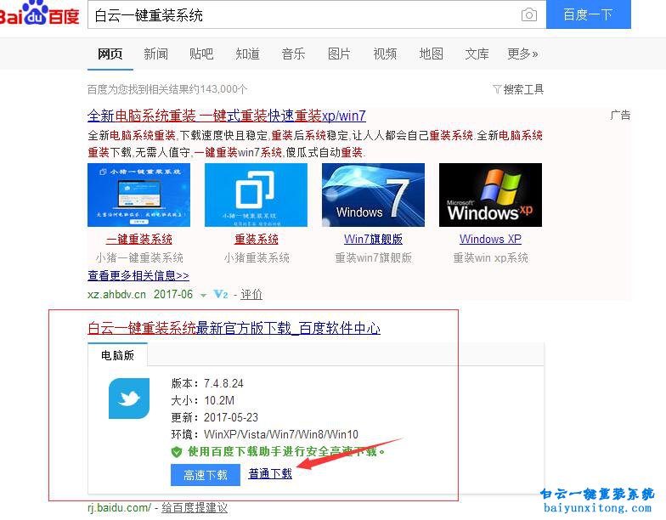
Task: Click the 小猪一键重装系统 laptop thumbnail
Action: coord(139,195)
